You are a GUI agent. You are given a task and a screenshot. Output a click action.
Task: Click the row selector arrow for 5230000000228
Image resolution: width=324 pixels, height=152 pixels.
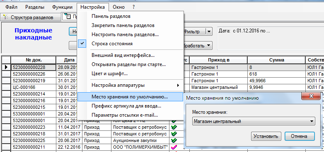point(6,67)
